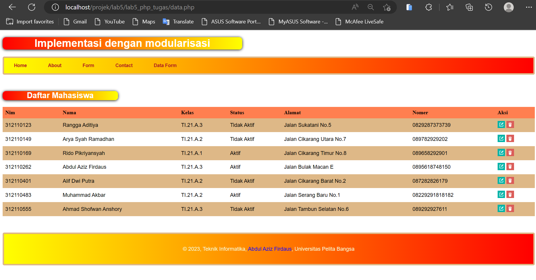
Task: Open the Data Form menu item
Action: 165,65
